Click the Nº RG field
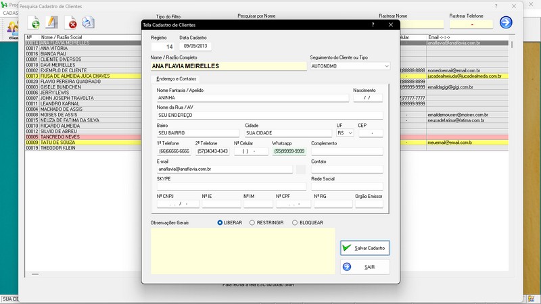The image size is (541, 304). [333, 204]
